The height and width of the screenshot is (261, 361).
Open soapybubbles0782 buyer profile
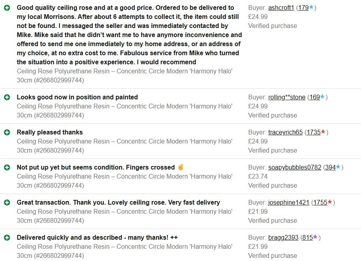pos(295,168)
